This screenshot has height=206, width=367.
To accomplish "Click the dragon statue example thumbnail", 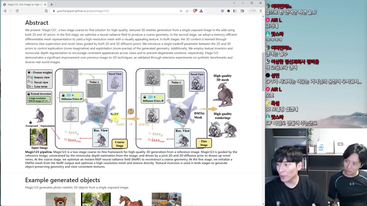I will (96, 199).
